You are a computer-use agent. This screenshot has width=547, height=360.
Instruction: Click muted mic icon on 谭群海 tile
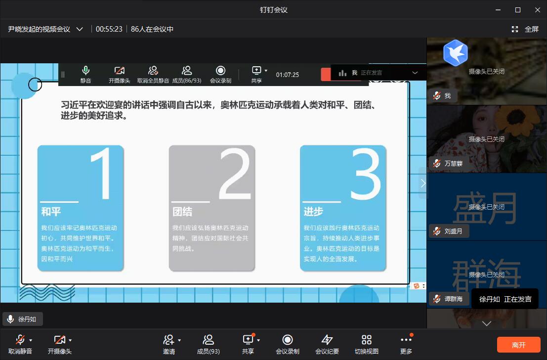(437, 299)
